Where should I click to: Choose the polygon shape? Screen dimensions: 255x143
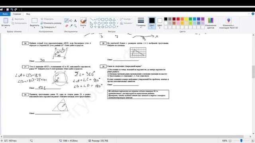tap(110, 19)
